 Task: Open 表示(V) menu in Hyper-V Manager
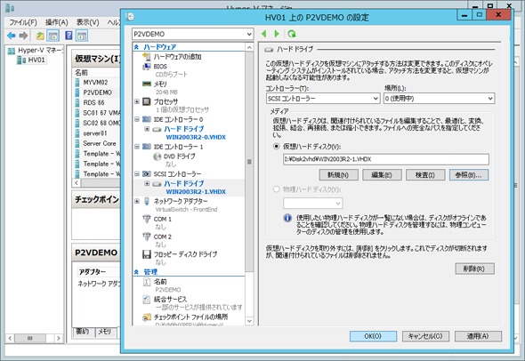pyautogui.click(x=88, y=22)
